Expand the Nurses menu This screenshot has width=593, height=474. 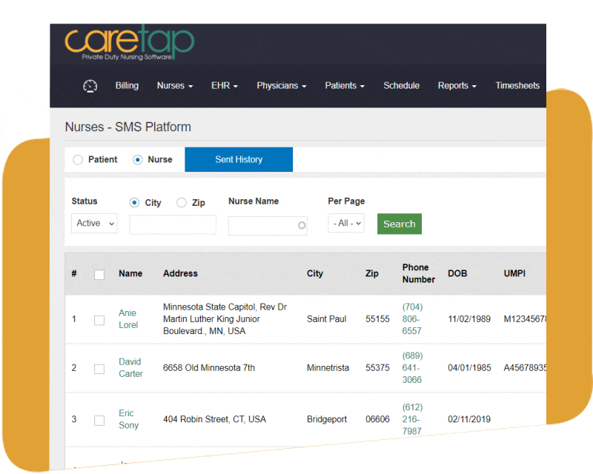(174, 86)
